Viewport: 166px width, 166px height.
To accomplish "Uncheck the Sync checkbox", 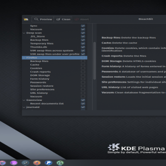I will [83, 26].
